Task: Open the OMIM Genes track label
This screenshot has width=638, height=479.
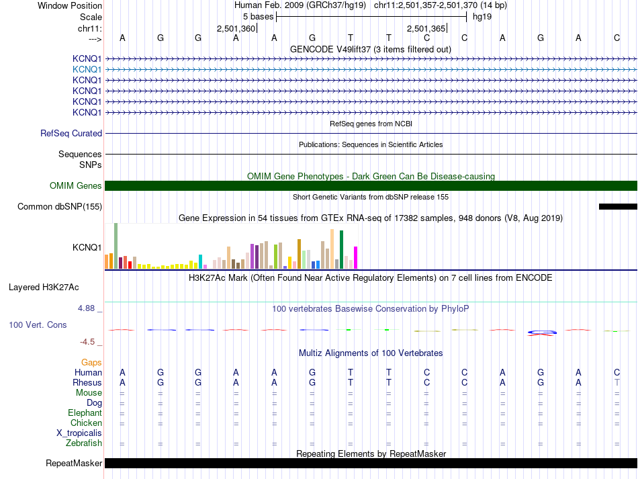Action: (75, 186)
